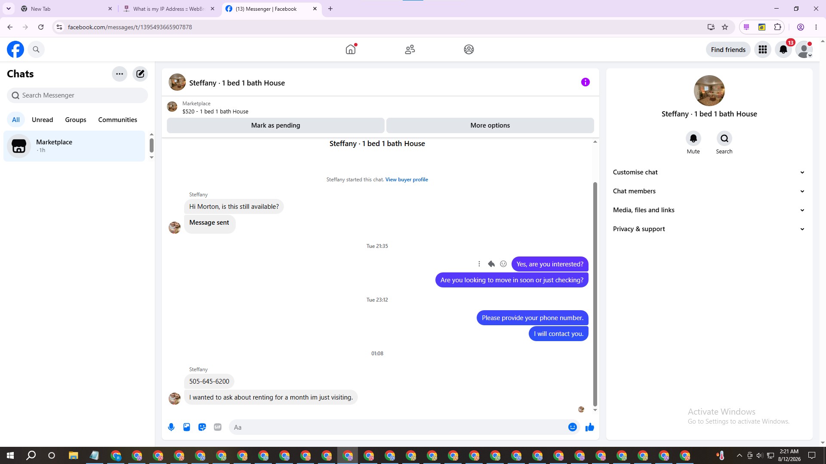
Task: Select 'Hi Morton, is this still available?' message
Action: click(x=234, y=207)
